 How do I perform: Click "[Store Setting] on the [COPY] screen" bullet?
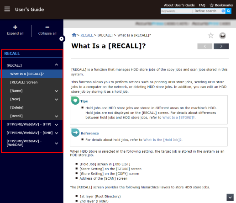(x=109, y=174)
